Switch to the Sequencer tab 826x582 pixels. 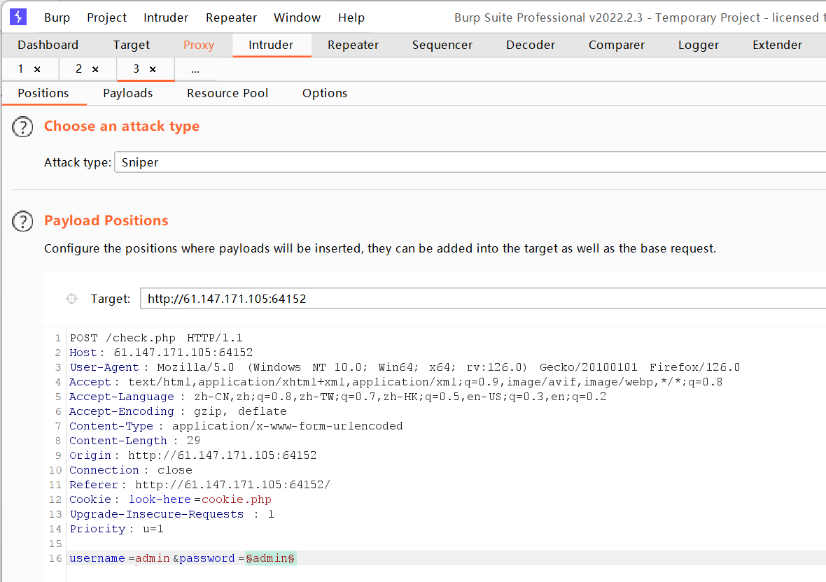pos(442,45)
